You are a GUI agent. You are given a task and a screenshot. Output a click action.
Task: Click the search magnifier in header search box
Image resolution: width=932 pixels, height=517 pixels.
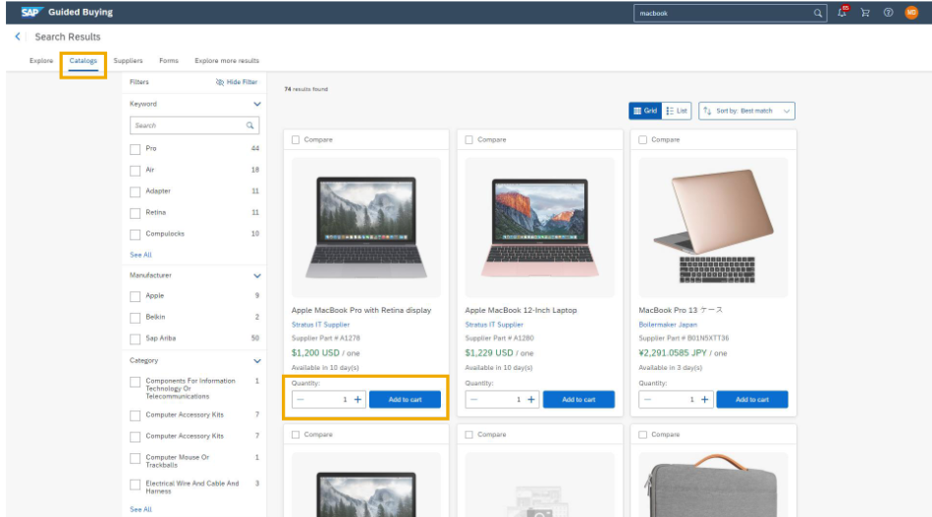tap(818, 13)
